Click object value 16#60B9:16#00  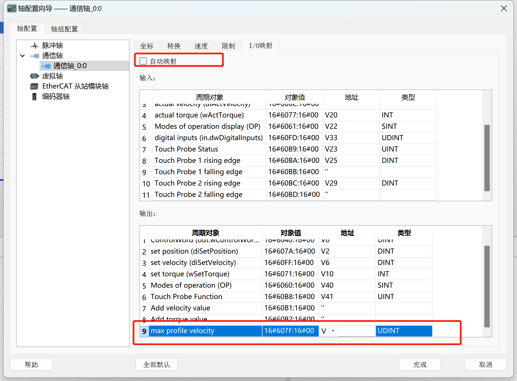(294, 149)
